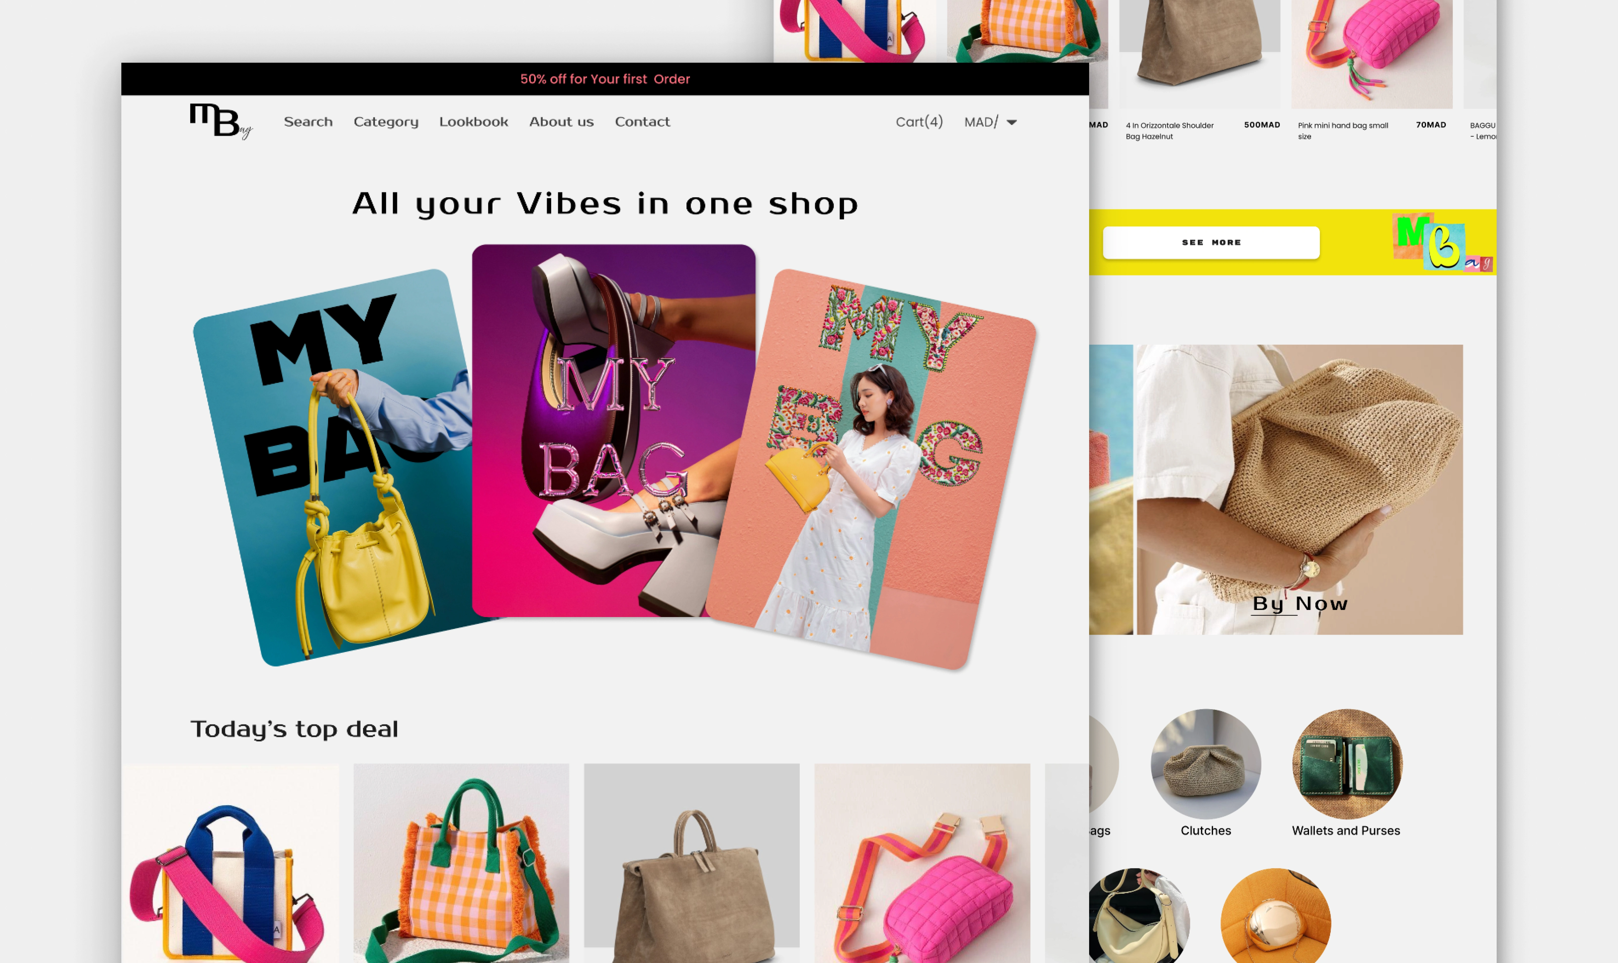Select the gold ball bag category circle
This screenshot has height=963, width=1618.
(1275, 916)
